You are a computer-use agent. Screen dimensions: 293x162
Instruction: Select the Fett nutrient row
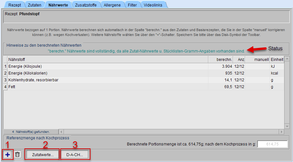144,87
